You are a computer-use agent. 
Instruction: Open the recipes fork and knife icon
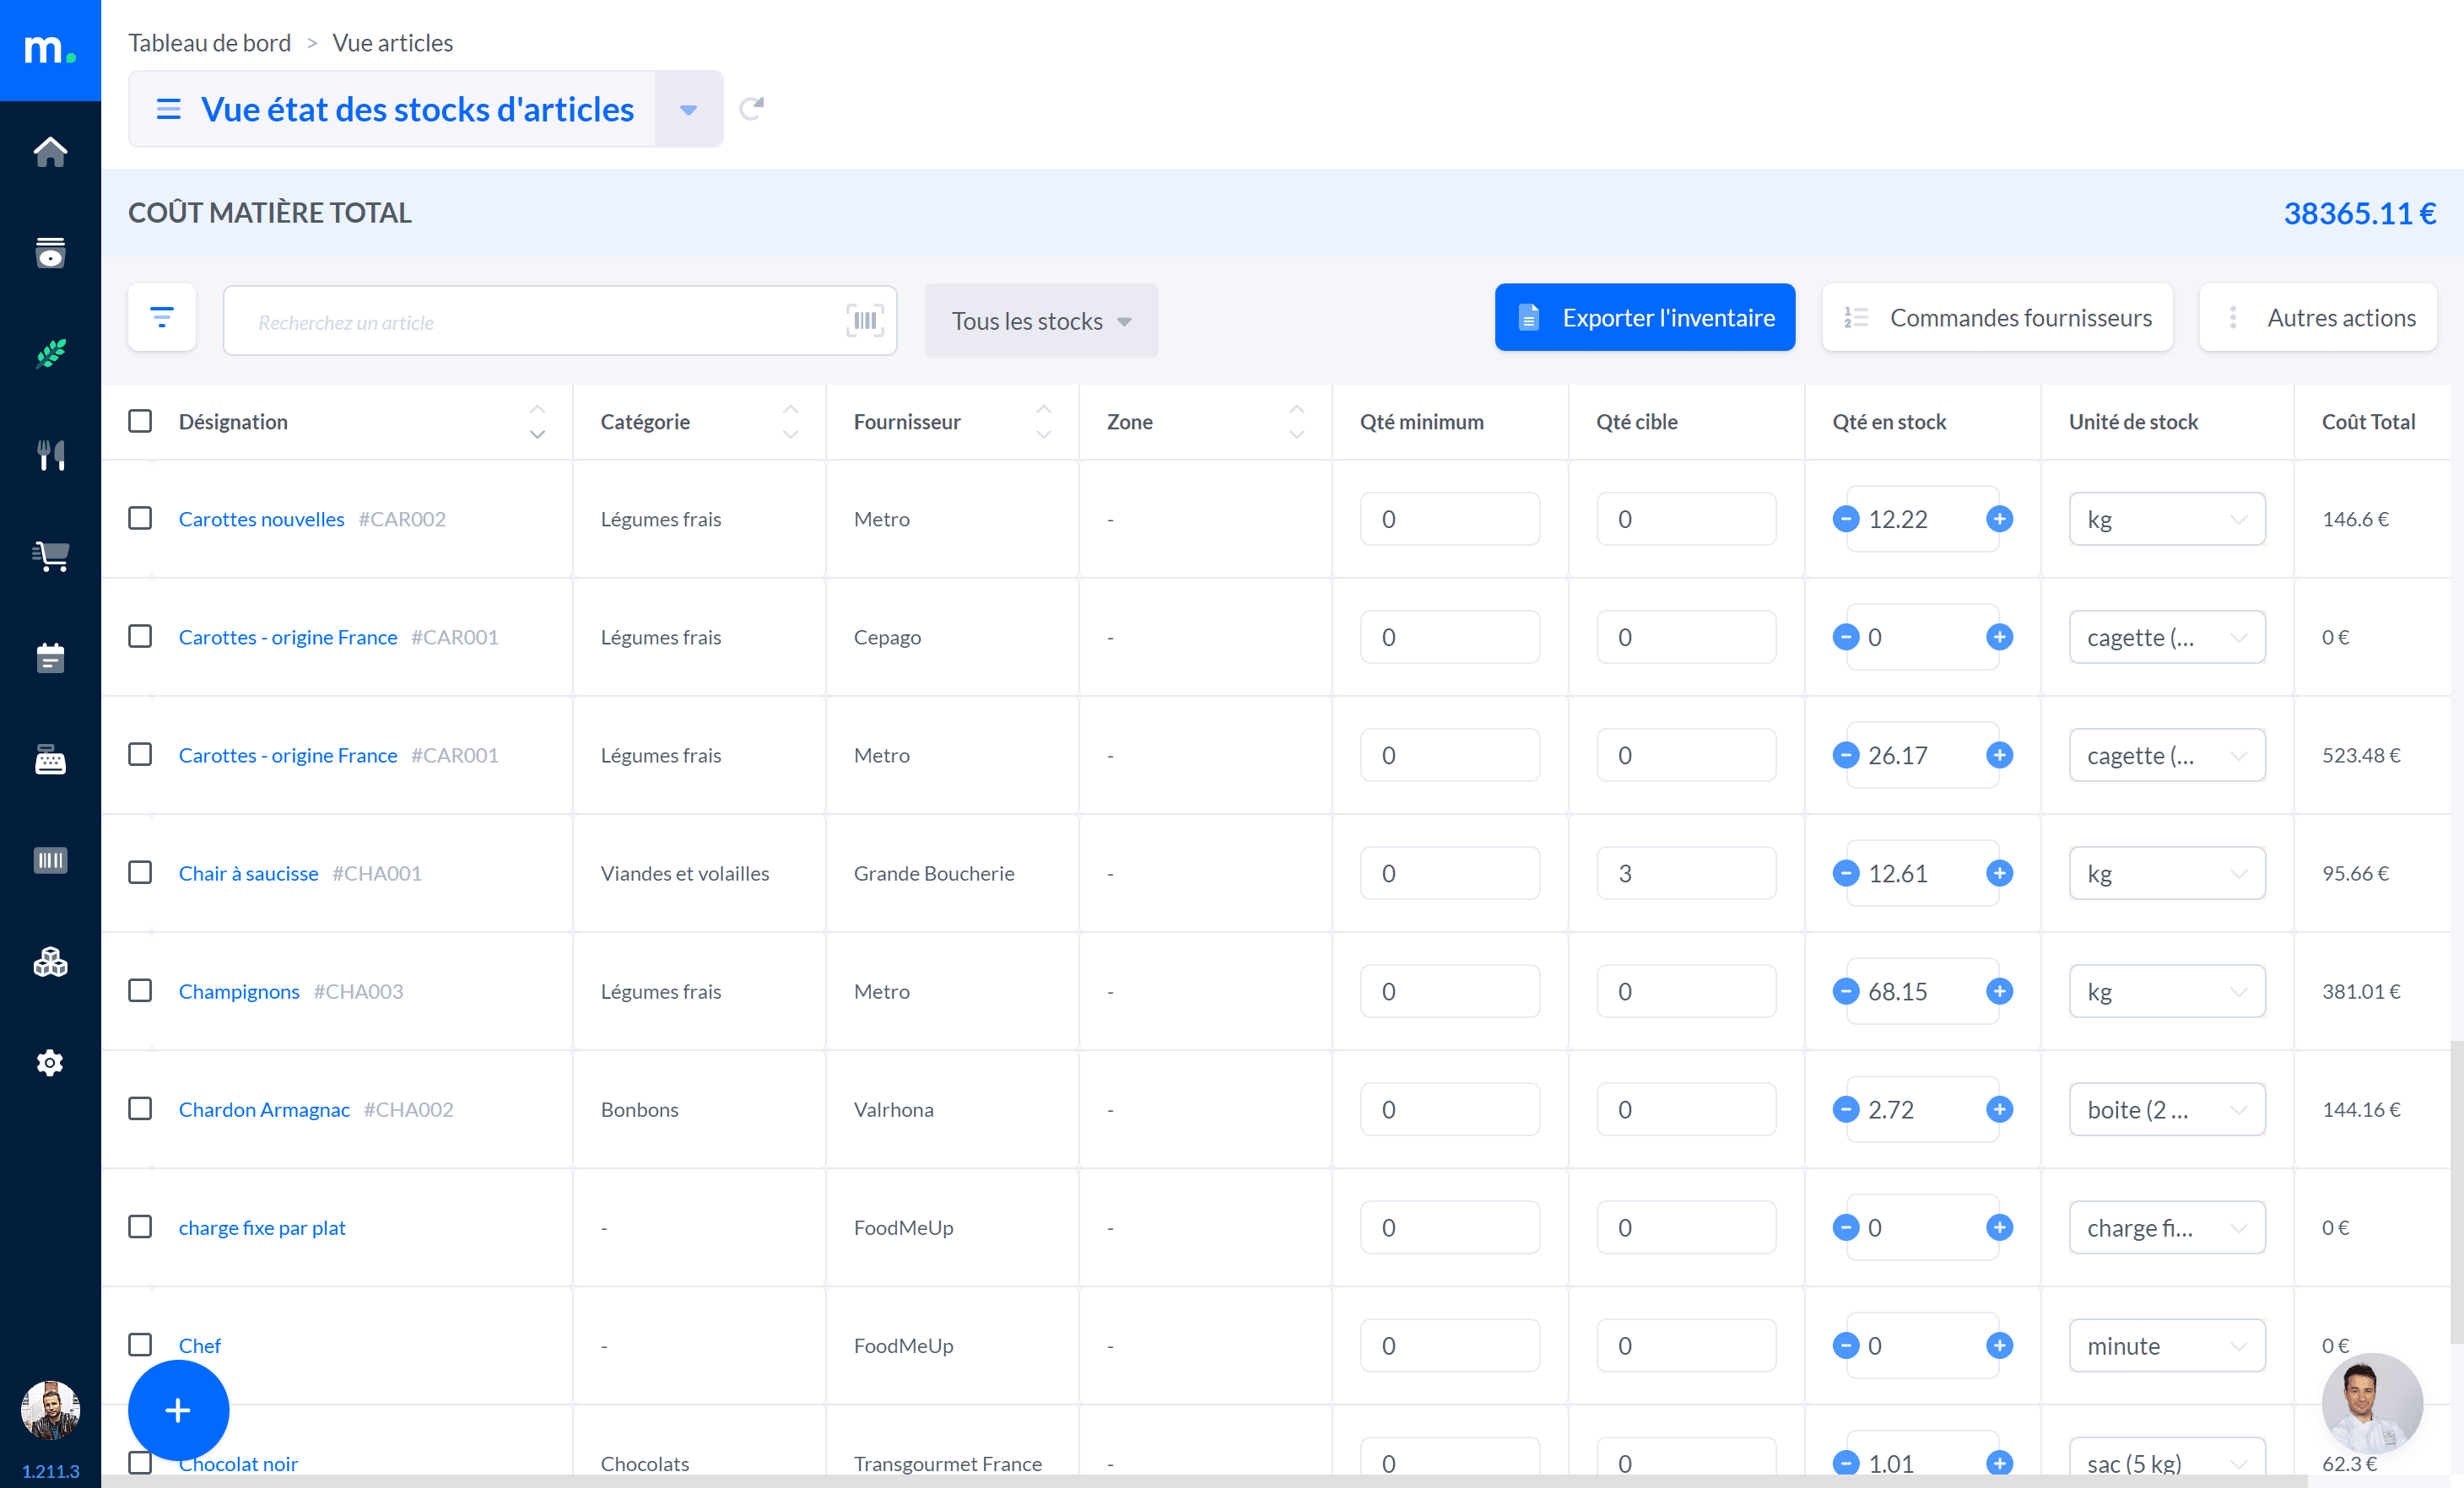point(50,456)
